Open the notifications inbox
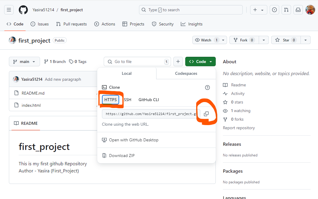 pos(298,10)
